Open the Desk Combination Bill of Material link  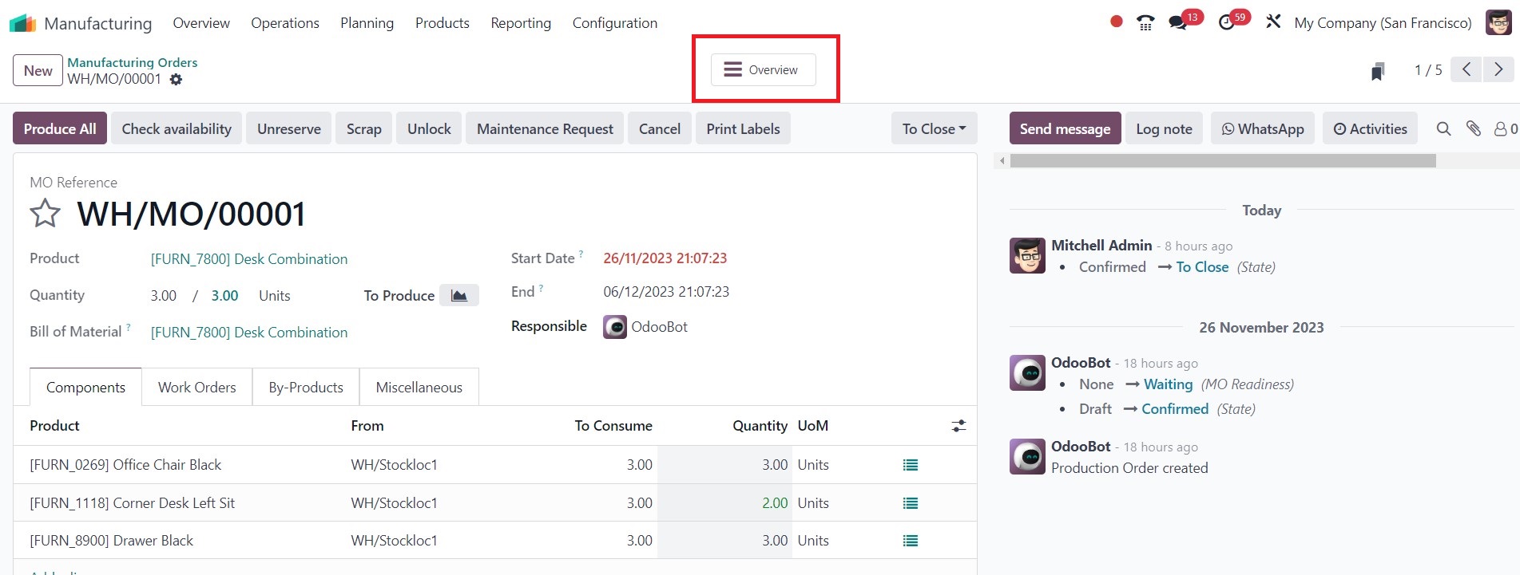pyautogui.click(x=249, y=333)
